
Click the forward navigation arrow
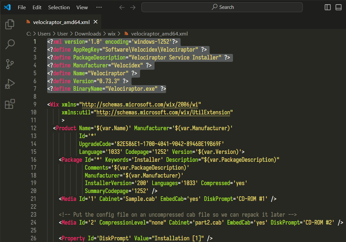click(x=133, y=7)
